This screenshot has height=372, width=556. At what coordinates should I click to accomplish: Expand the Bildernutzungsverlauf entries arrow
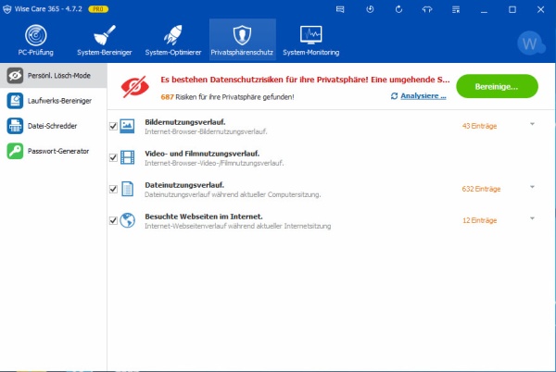(532, 124)
